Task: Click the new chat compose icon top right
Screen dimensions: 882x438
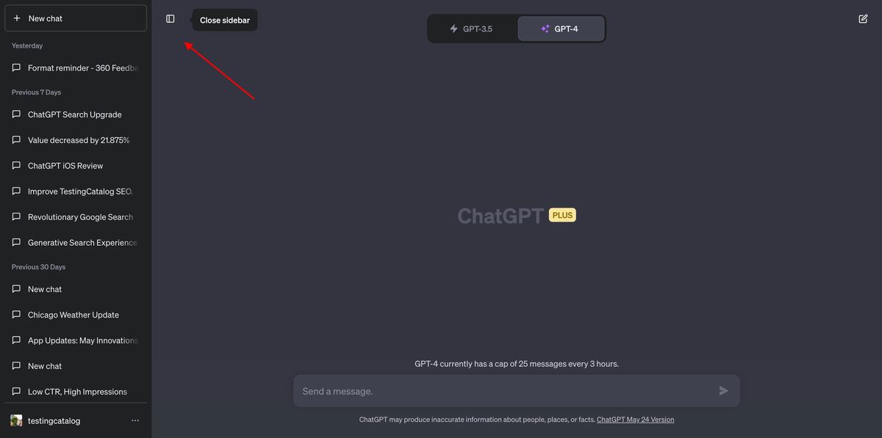Action: pos(863,19)
